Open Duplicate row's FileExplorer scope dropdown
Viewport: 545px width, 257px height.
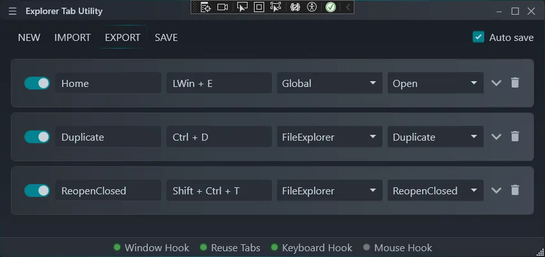(329, 136)
